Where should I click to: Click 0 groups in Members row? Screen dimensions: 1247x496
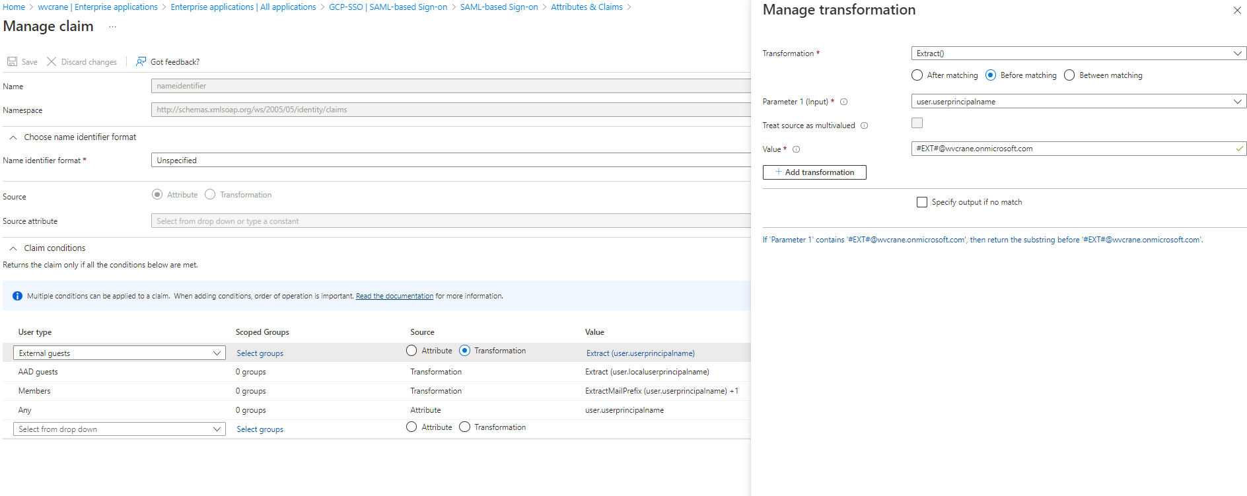(x=250, y=391)
